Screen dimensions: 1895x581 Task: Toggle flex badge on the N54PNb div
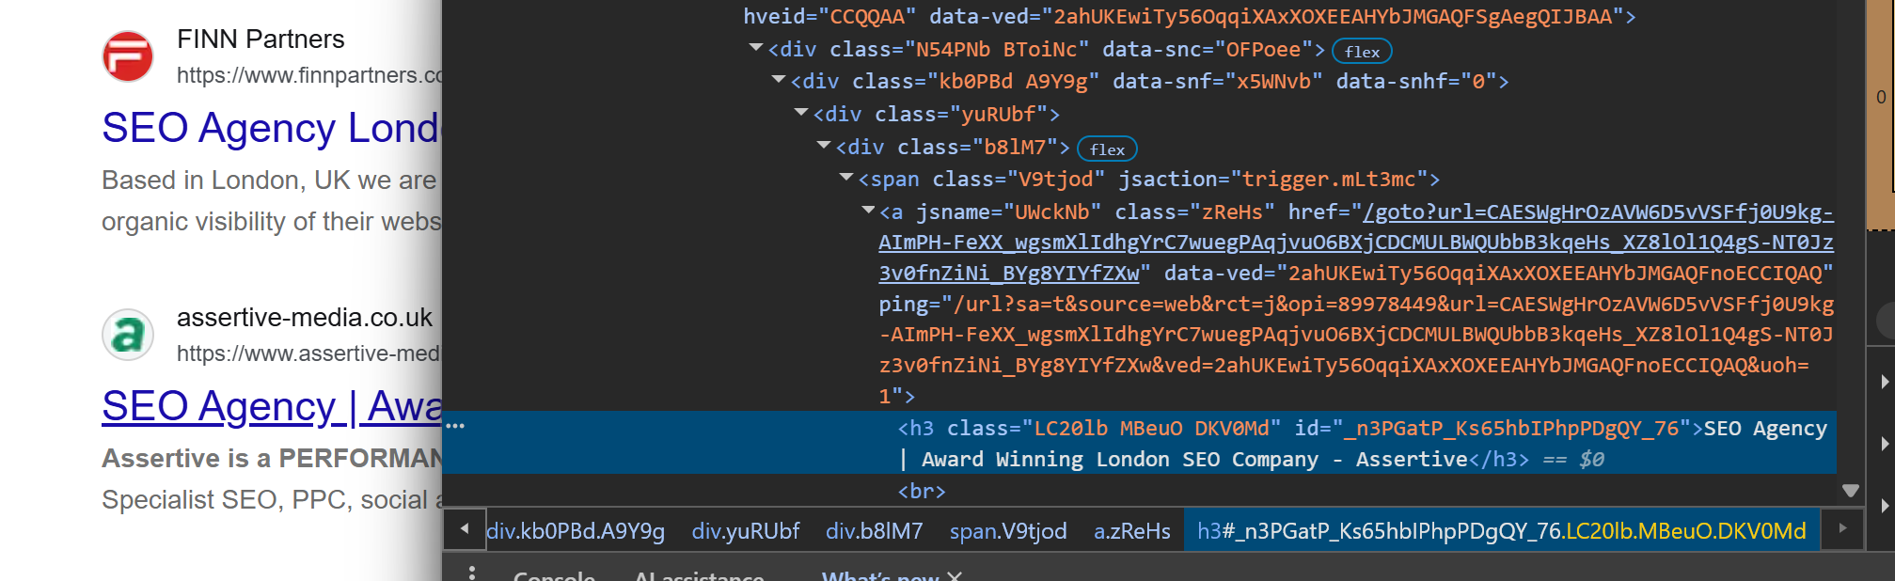click(1362, 52)
